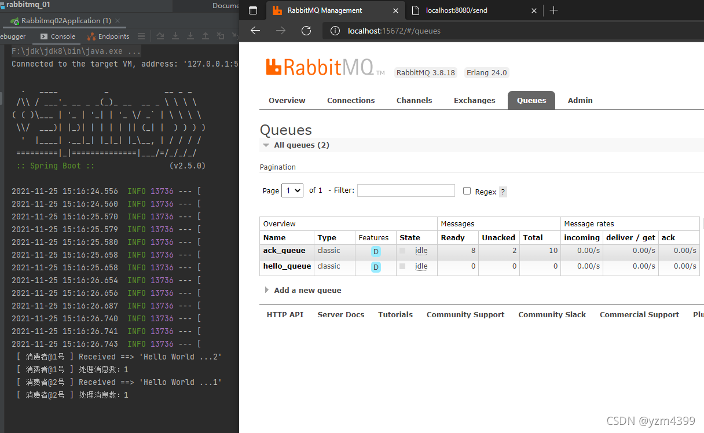Open the Community Support link
Image resolution: width=704 pixels, height=433 pixels.
(465, 314)
